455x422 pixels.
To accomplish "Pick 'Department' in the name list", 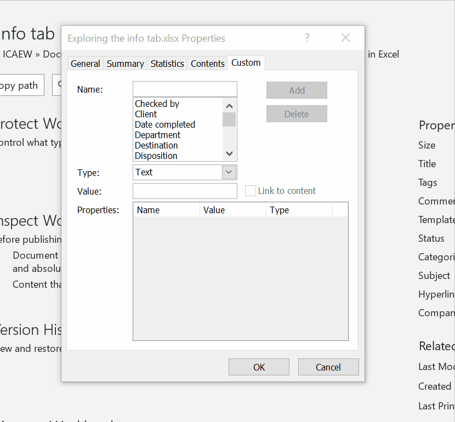I will pos(158,135).
